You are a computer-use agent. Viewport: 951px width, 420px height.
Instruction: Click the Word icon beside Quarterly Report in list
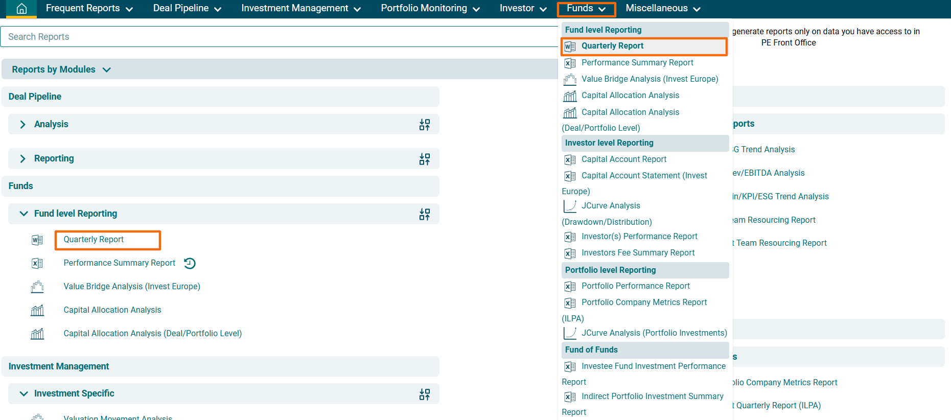point(37,240)
